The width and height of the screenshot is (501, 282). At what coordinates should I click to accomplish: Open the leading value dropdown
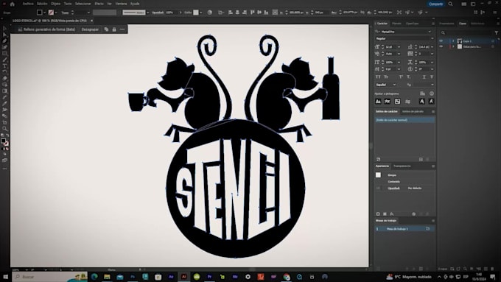(432, 47)
